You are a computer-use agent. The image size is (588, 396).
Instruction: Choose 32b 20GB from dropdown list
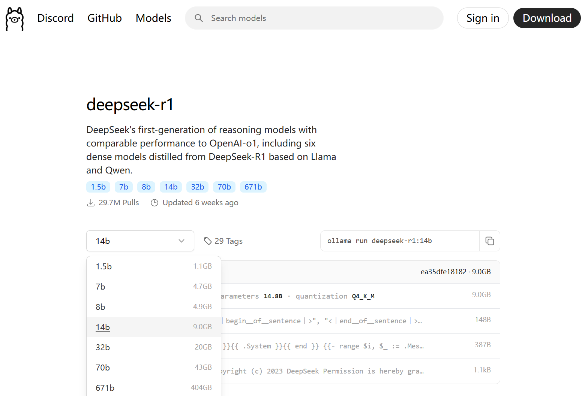154,347
